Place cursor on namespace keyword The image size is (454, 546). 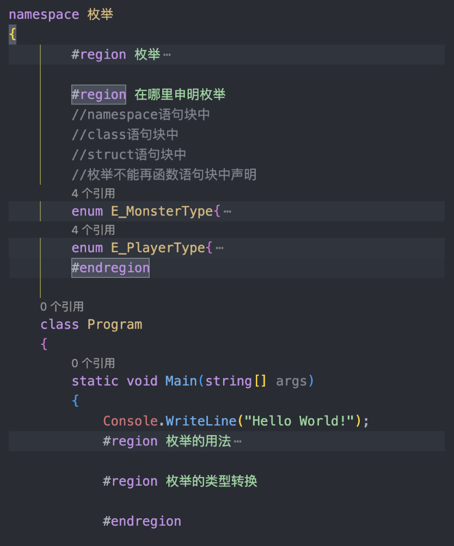point(44,15)
